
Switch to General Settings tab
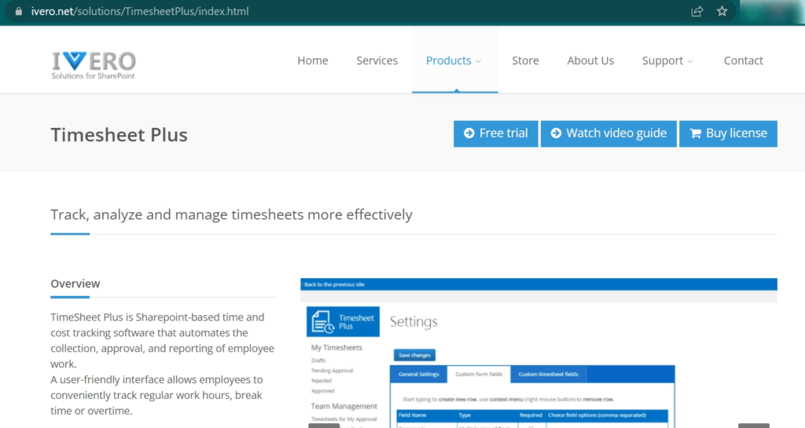419,374
